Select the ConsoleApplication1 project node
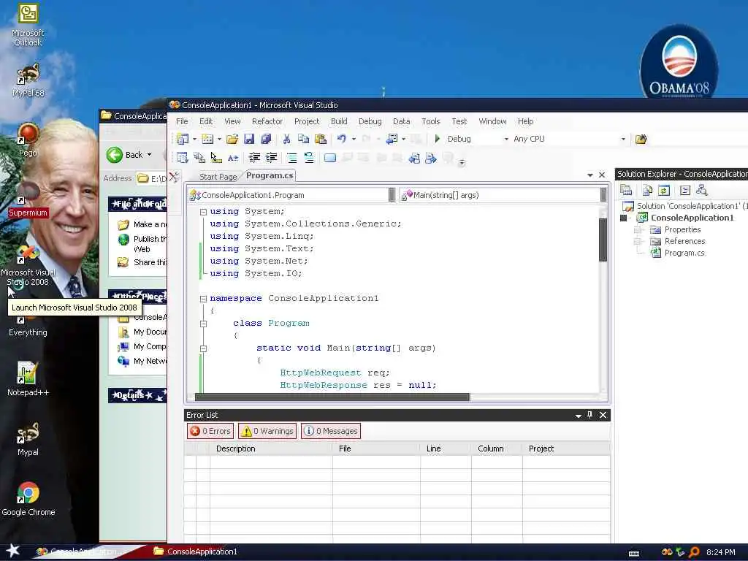748x561 pixels. pos(692,218)
